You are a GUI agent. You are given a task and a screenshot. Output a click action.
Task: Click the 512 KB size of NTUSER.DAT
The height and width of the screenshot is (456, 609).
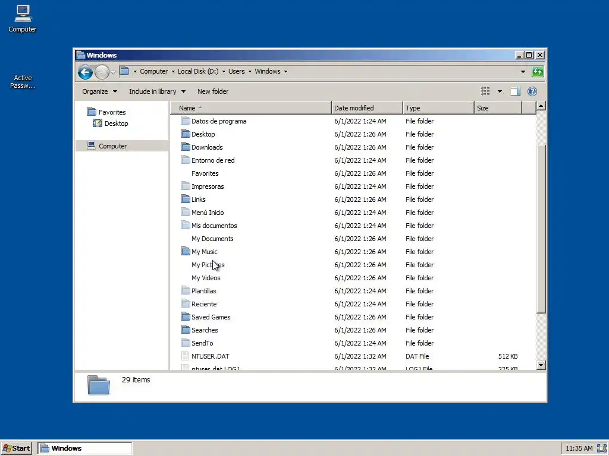point(508,356)
